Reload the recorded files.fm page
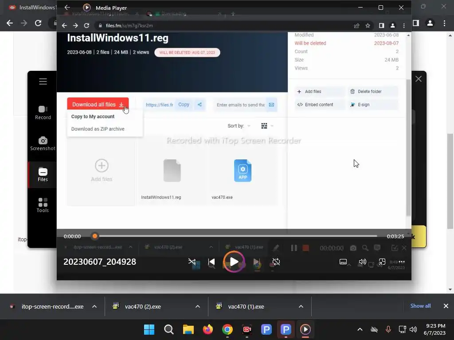454x340 pixels. 86,25
